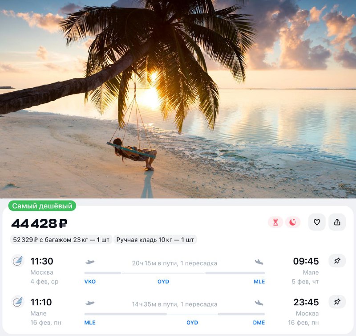Click the heart favorite icon
Image resolution: width=356 pixels, height=336 pixels.
point(317,222)
